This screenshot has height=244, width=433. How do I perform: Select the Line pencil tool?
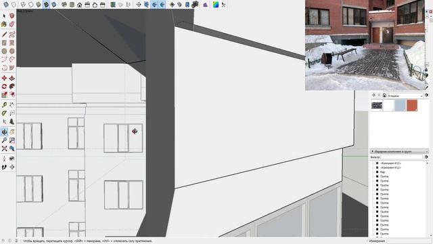click(x=4, y=35)
